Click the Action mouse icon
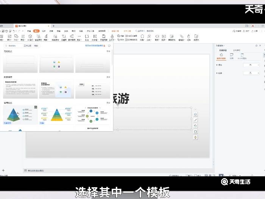 tap(189, 36)
